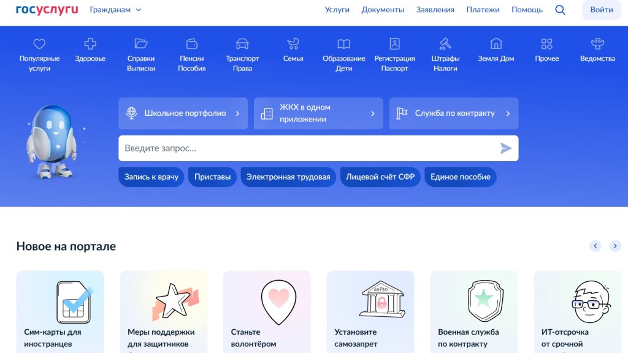The width and height of the screenshot is (628, 353).
Task: Click the flag icon on Служба по контракту
Action: [402, 113]
